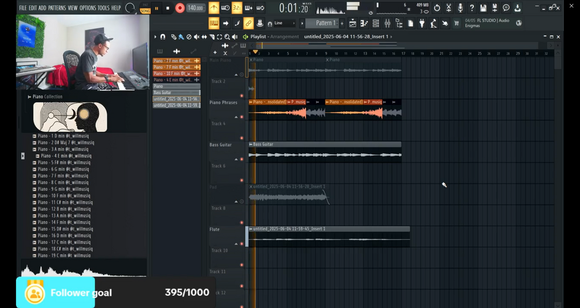580x308 pixels.
Task: Open the Line snap dropdown
Action: tap(284, 23)
